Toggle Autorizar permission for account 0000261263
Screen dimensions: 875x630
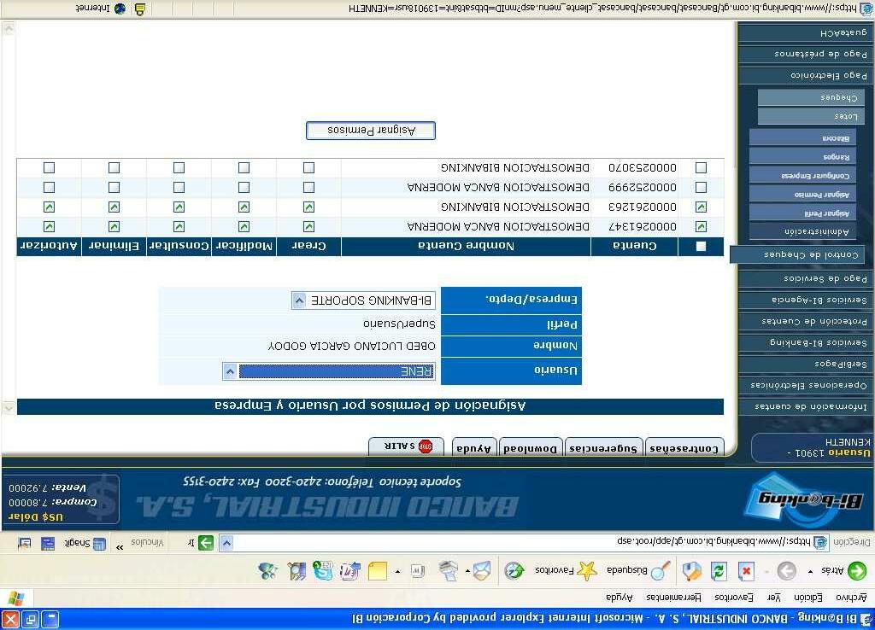pos(49,207)
